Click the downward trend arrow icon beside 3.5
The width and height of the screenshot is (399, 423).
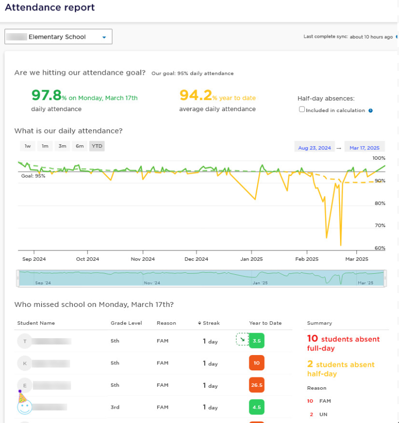(x=242, y=340)
